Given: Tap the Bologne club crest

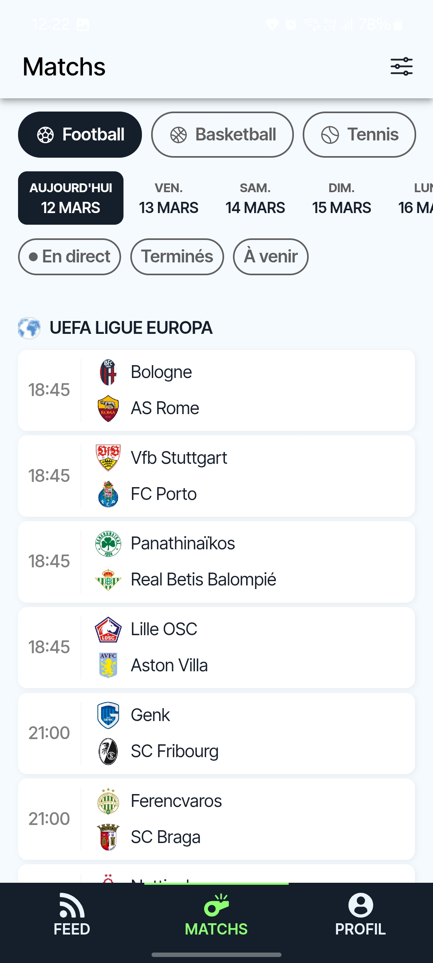Looking at the screenshot, I should (108, 372).
